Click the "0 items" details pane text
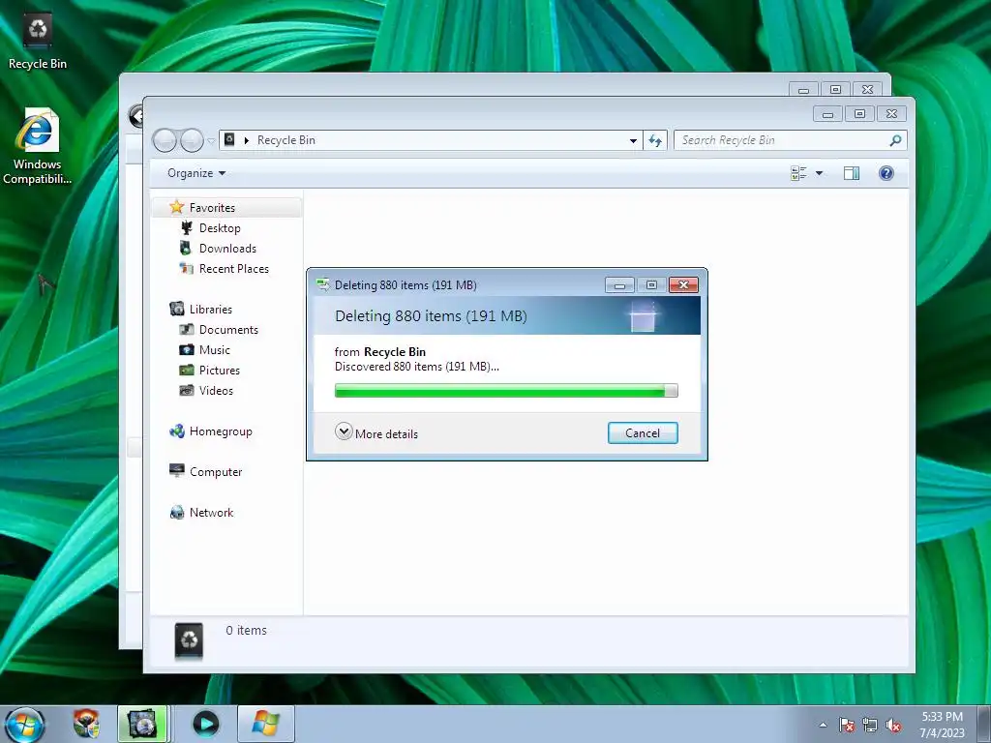Screen dimensions: 991x743 247,630
